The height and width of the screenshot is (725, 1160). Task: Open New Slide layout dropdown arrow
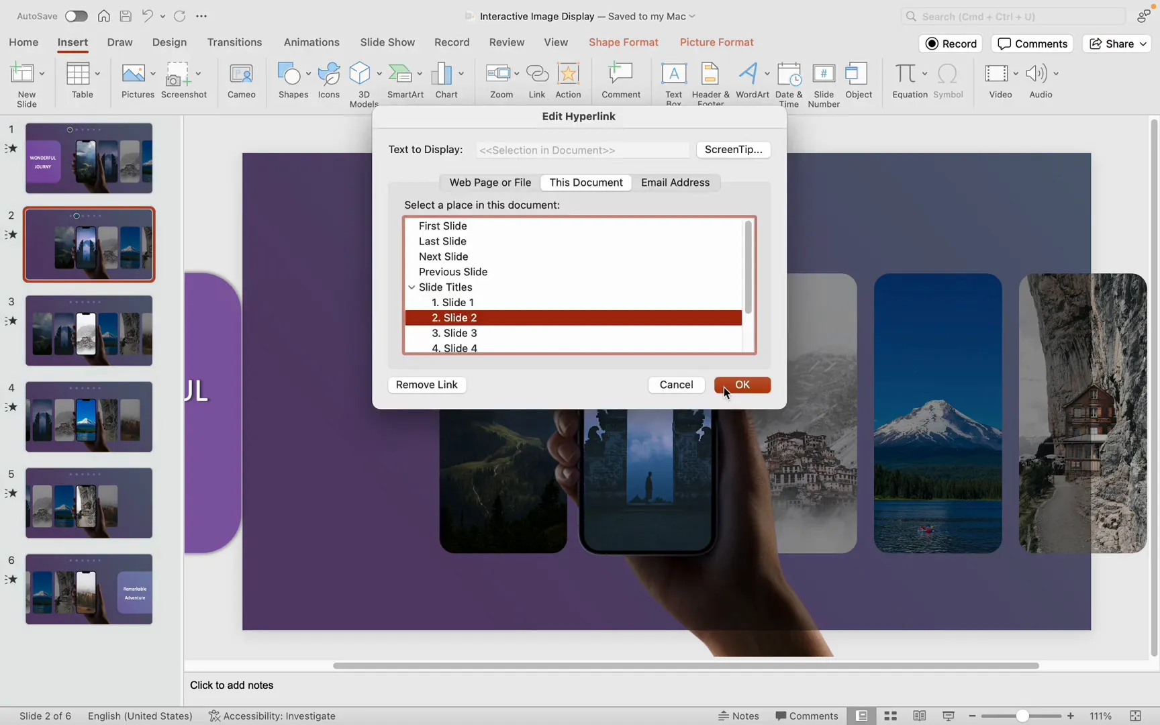(x=42, y=74)
